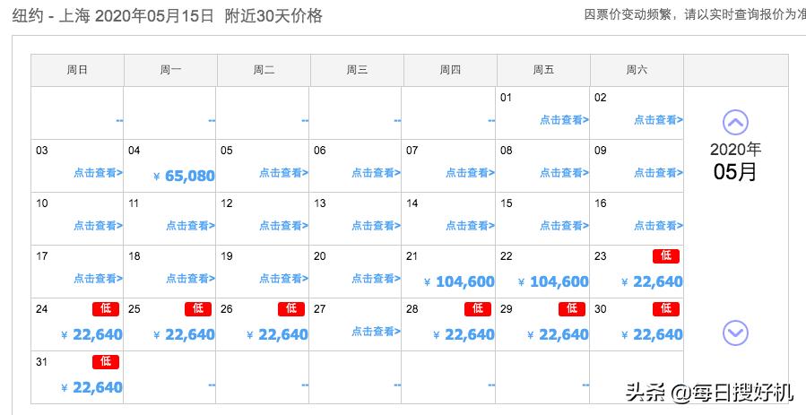
Task: Open May 06 click-to-view link
Action: tap(376, 173)
